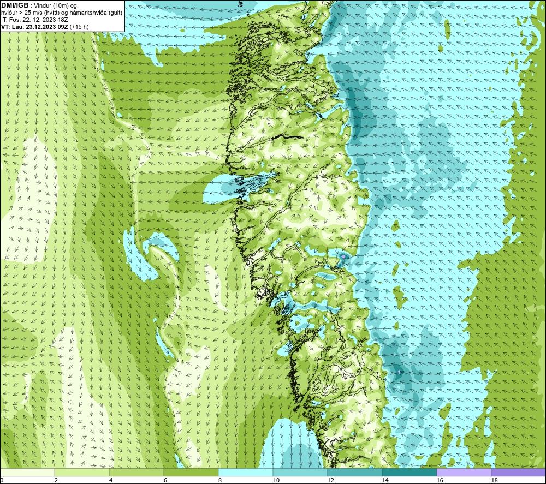Click the 0–2 m/s palest color swatch

pos(27,472)
